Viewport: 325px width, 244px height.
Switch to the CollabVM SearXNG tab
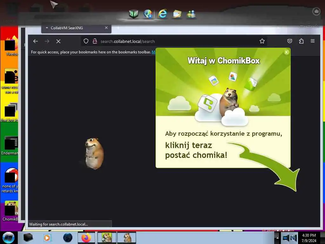point(76,28)
